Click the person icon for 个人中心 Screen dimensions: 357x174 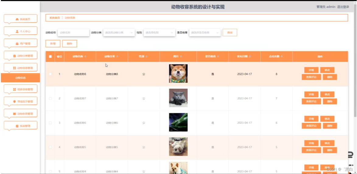pos(17,32)
